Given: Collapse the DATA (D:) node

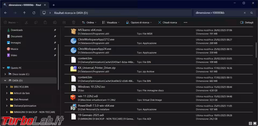Looking at the screenshot, I should [5, 80].
